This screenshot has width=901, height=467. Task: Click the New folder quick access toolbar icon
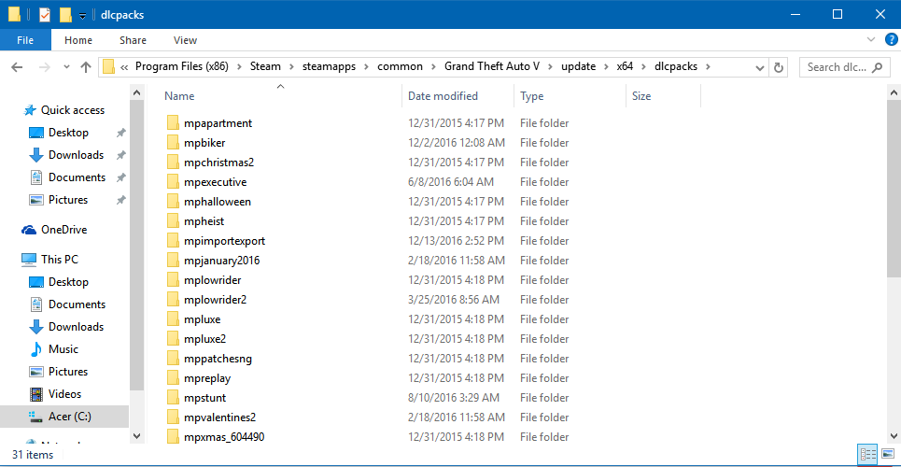pyautogui.click(x=65, y=14)
